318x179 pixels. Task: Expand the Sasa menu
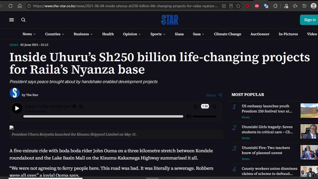click(198, 34)
